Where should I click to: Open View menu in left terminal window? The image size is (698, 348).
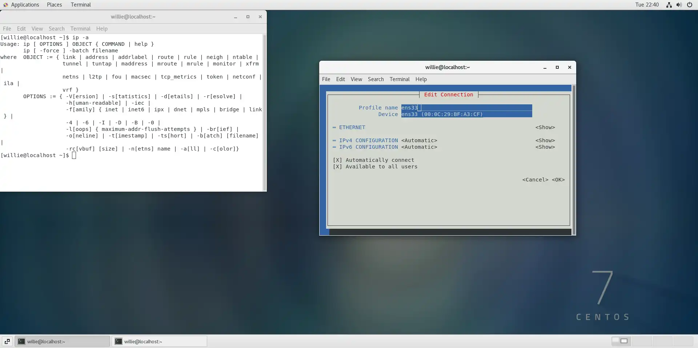pos(37,29)
